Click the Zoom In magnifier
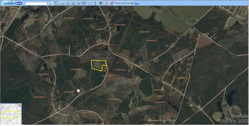This screenshot has height=126, width=249. [x=61, y=3]
